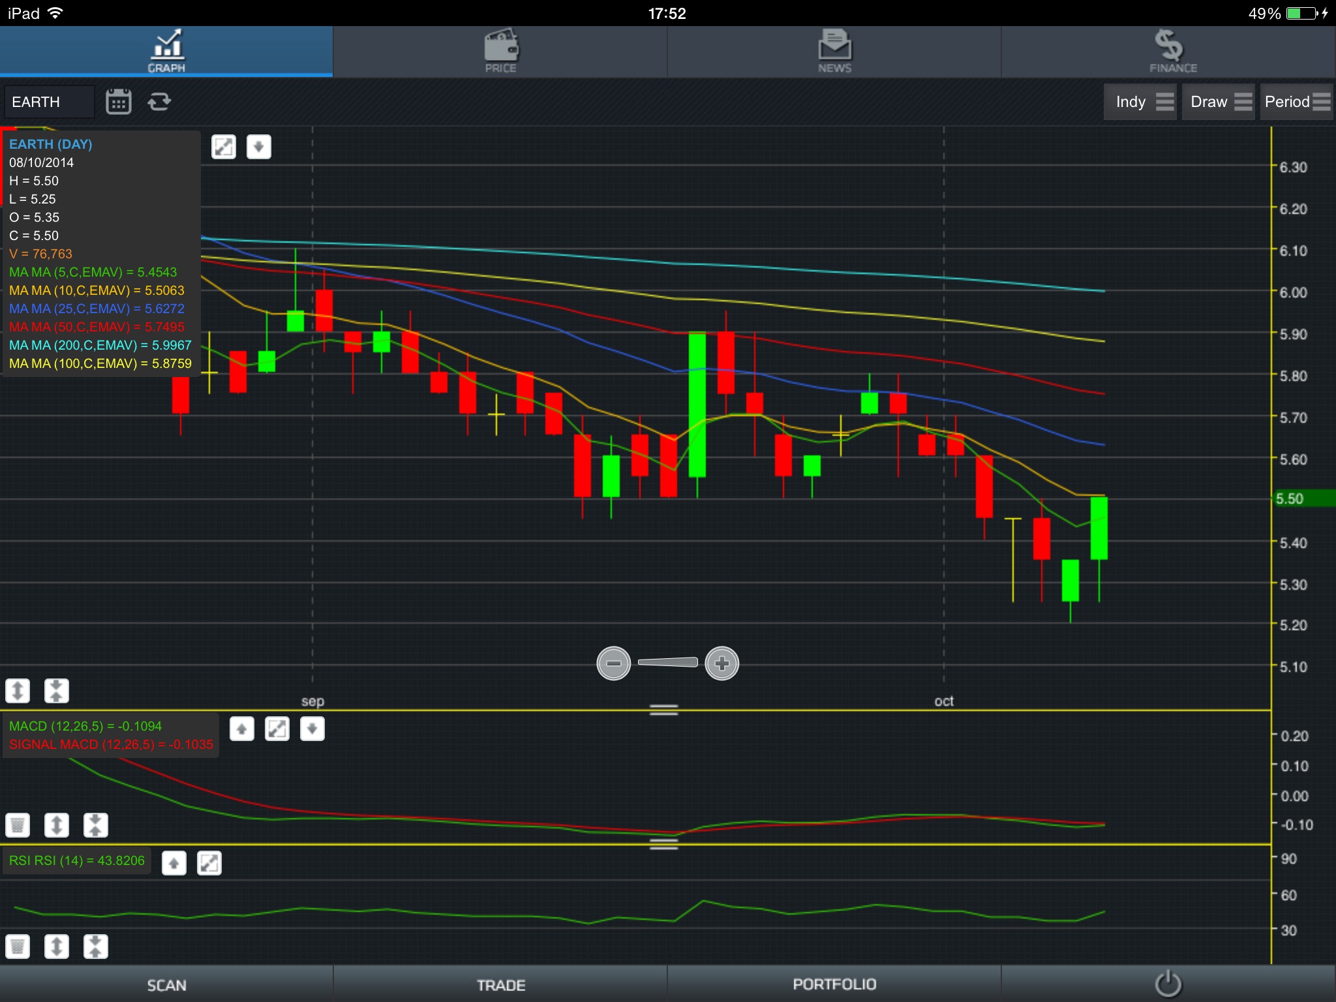Tap vertical compress icon in RSI panel
The image size is (1336, 1002).
[96, 947]
